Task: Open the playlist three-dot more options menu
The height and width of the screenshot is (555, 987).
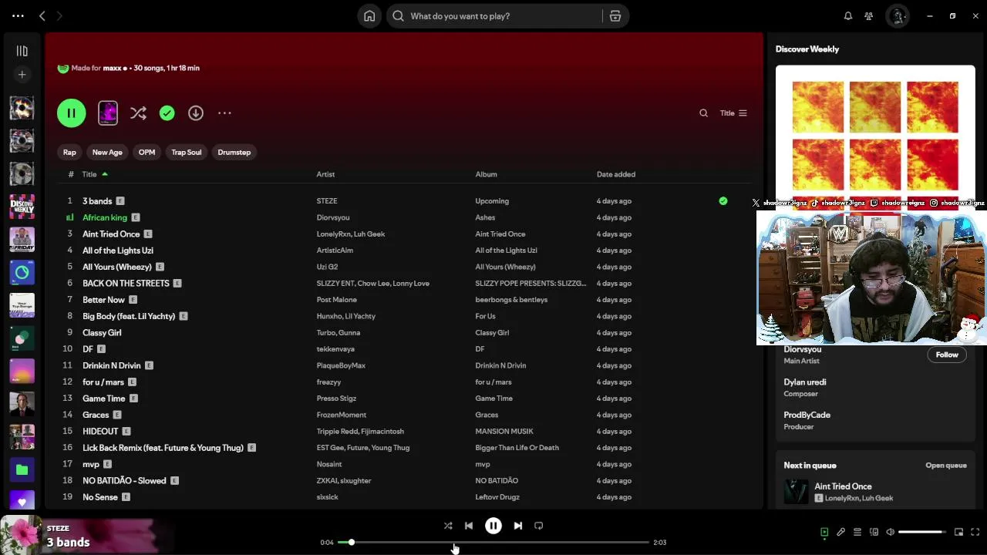Action: pos(224,113)
